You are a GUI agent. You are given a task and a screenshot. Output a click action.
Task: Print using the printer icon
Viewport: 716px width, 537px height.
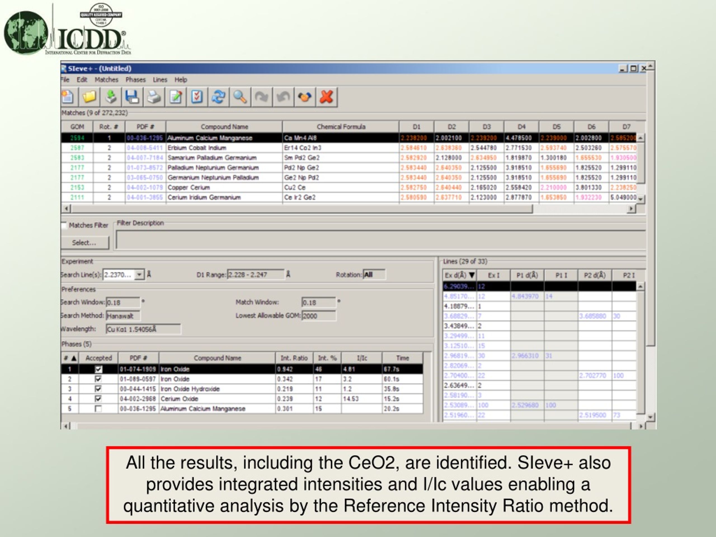[154, 97]
